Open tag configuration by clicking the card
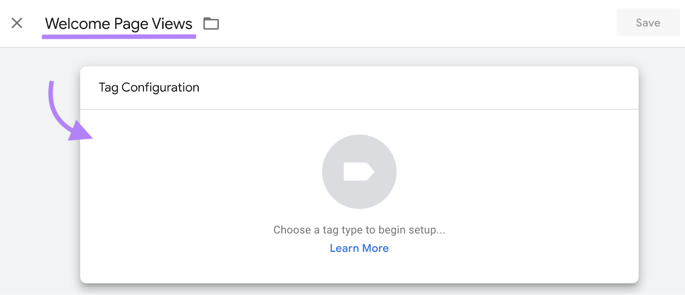 (359, 171)
